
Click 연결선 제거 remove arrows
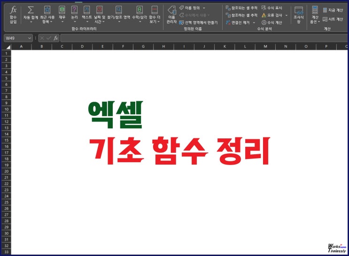coord(238,23)
